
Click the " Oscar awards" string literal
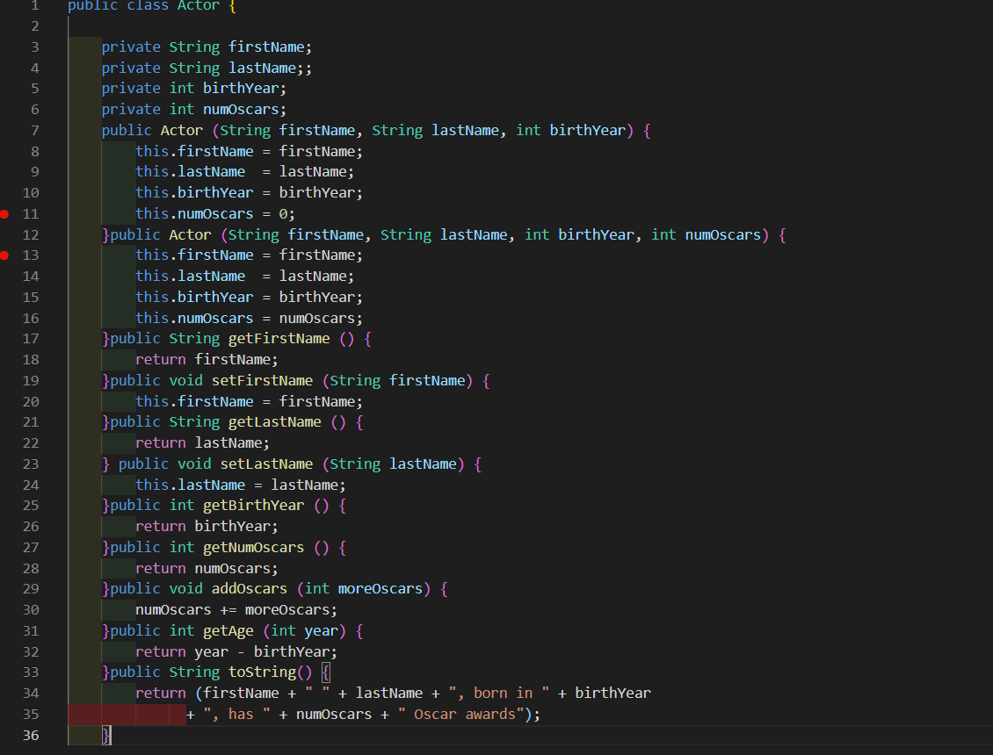point(461,715)
